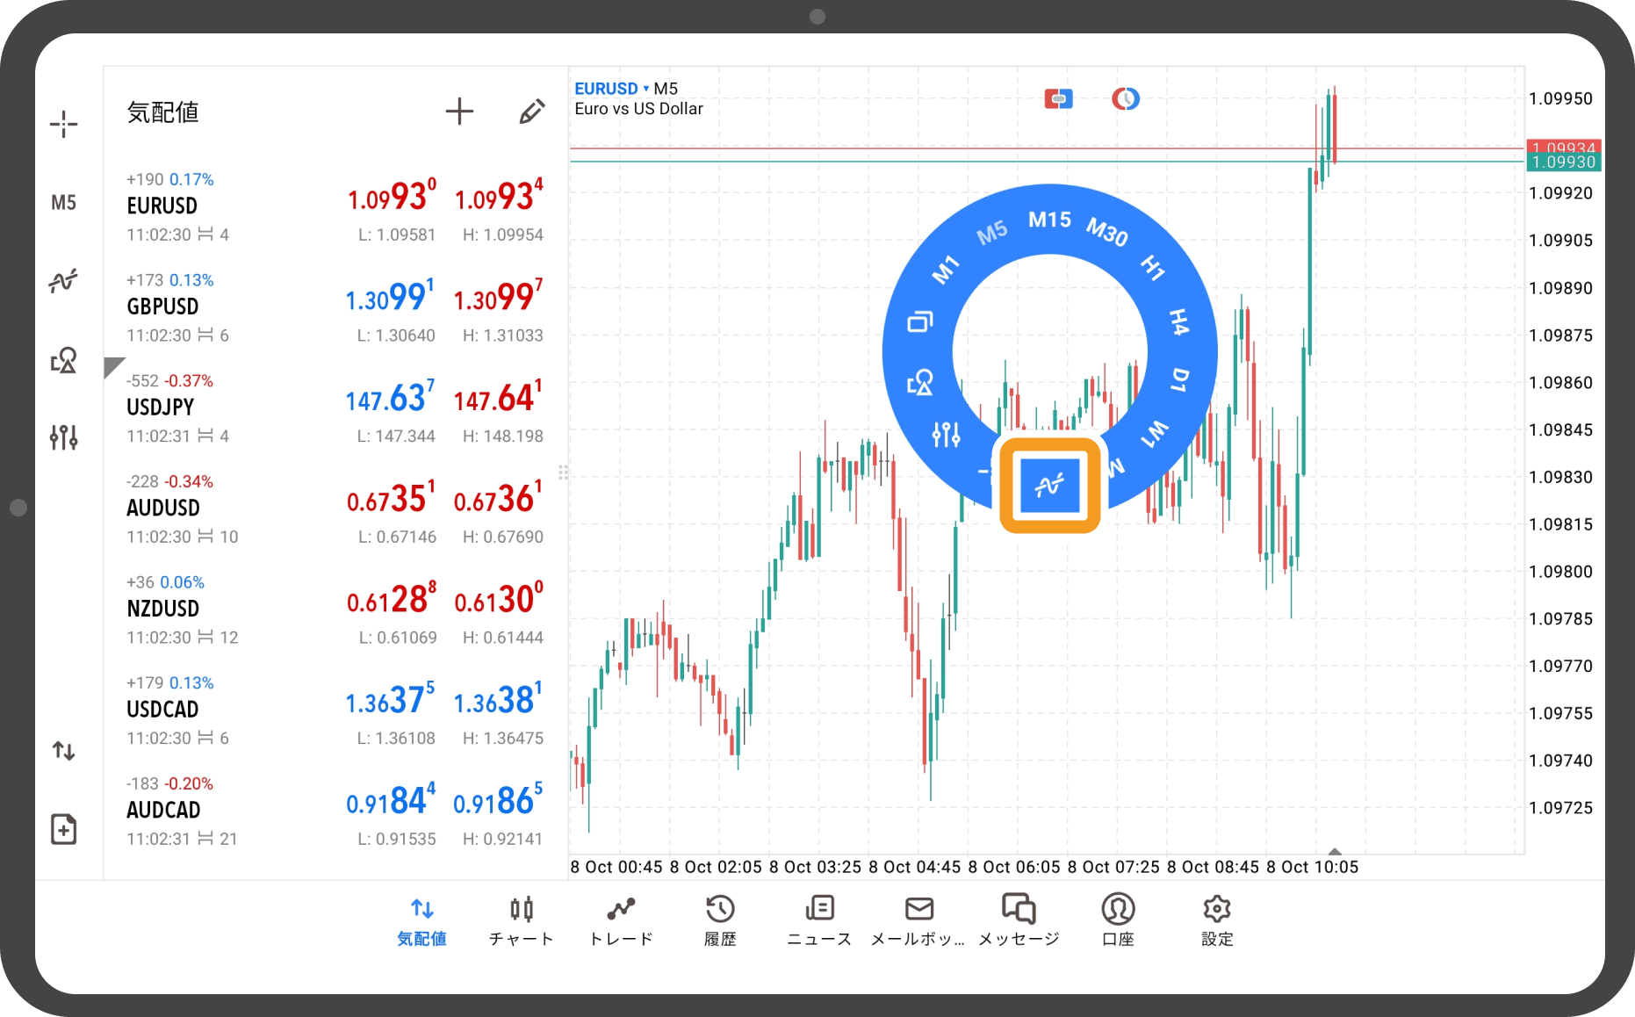Tap EURUSD ask price 1.09934
Screen dimensions: 1635x1017
pyautogui.click(x=499, y=197)
